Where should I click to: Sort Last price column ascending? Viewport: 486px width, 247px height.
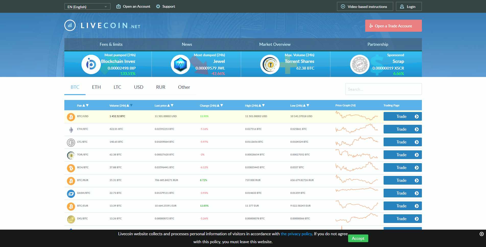coord(168,105)
